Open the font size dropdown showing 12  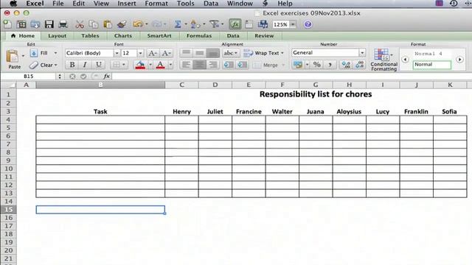point(140,53)
